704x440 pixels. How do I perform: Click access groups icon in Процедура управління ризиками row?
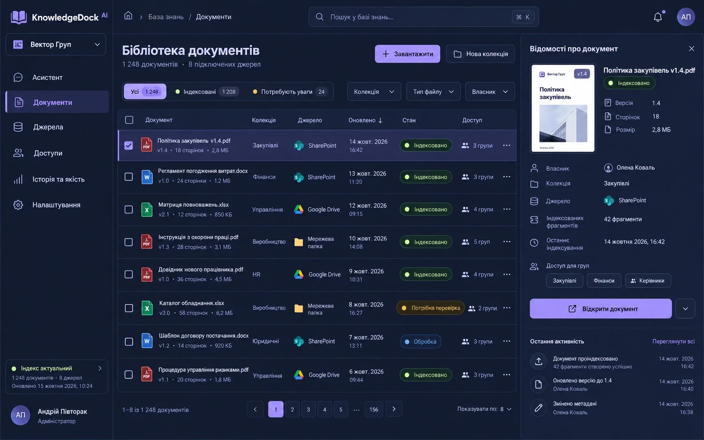point(465,375)
